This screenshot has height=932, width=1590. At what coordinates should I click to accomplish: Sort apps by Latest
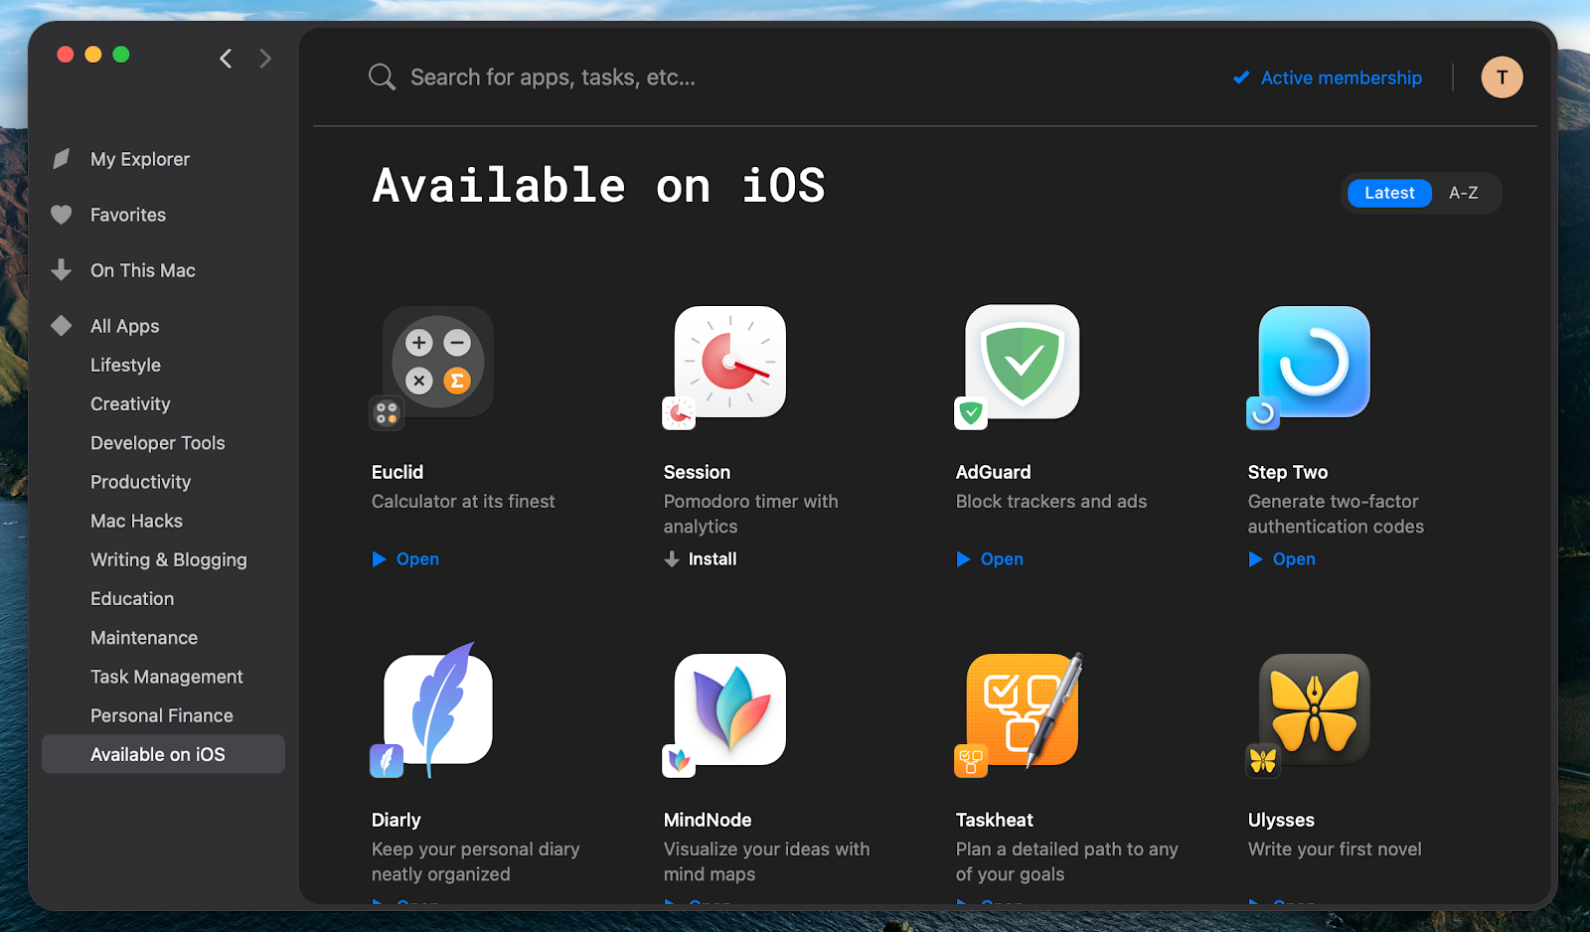(x=1389, y=193)
